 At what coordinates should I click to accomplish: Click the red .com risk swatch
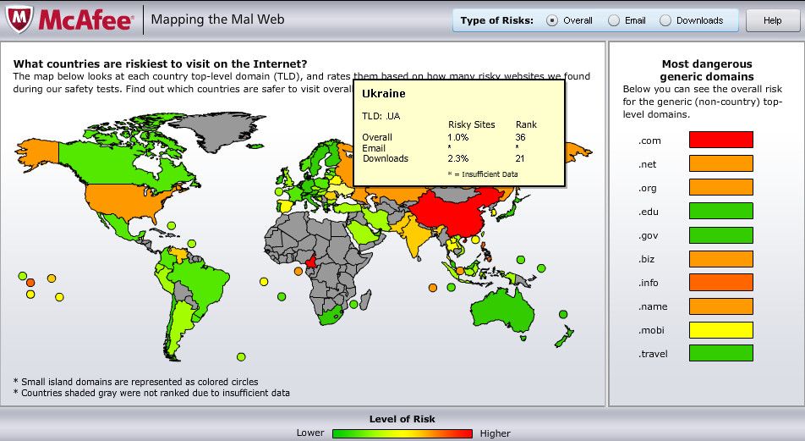pyautogui.click(x=720, y=140)
